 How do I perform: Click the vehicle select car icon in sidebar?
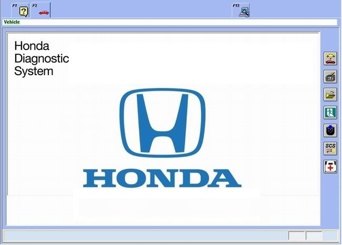[330, 58]
